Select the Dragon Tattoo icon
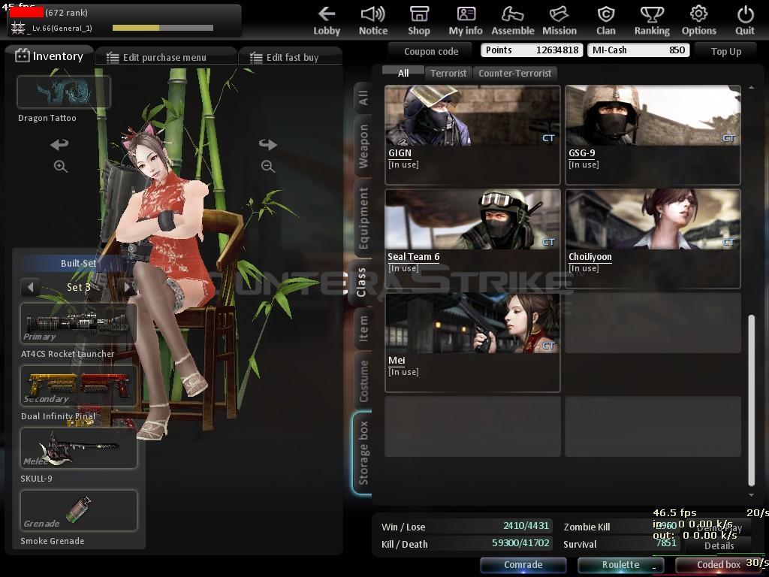 64,92
